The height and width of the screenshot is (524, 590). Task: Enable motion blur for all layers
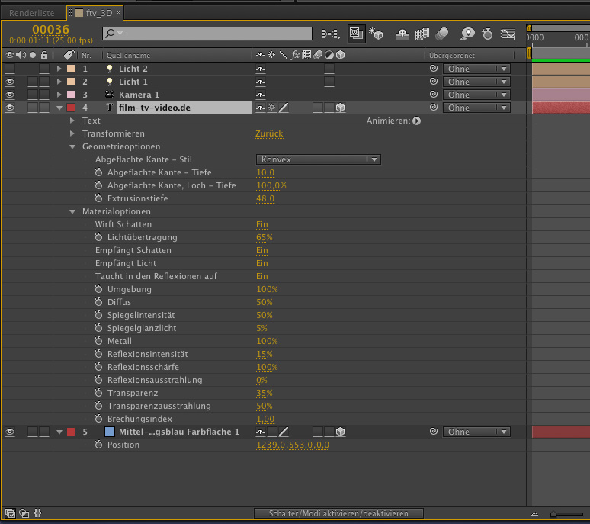coord(442,34)
